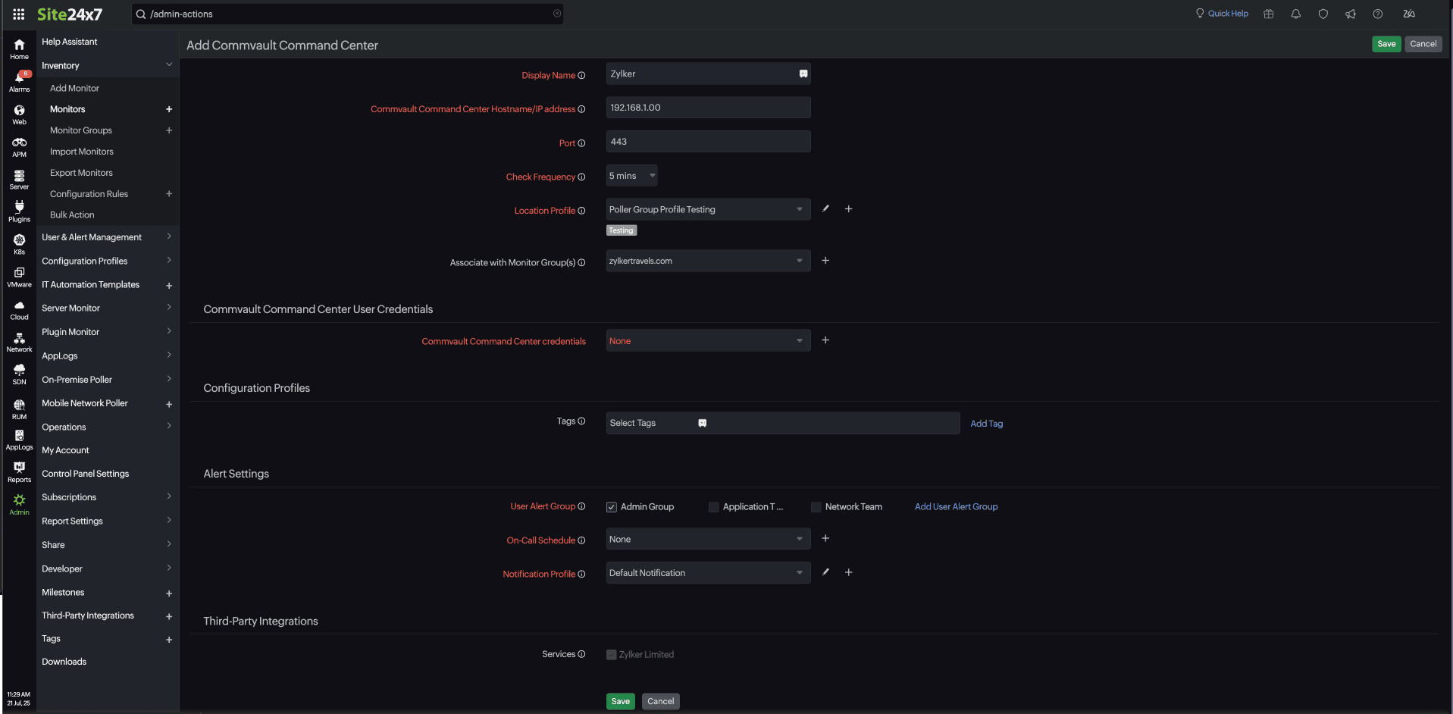
Task: Click the Add User Alert Group link
Action: 955,506
